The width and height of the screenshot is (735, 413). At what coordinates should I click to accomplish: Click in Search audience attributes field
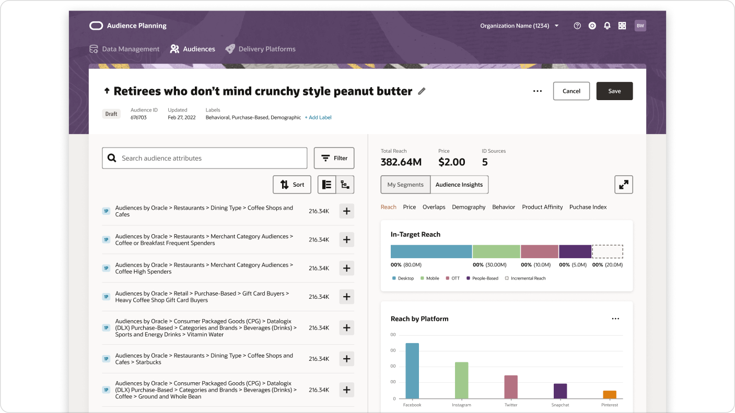click(x=205, y=158)
